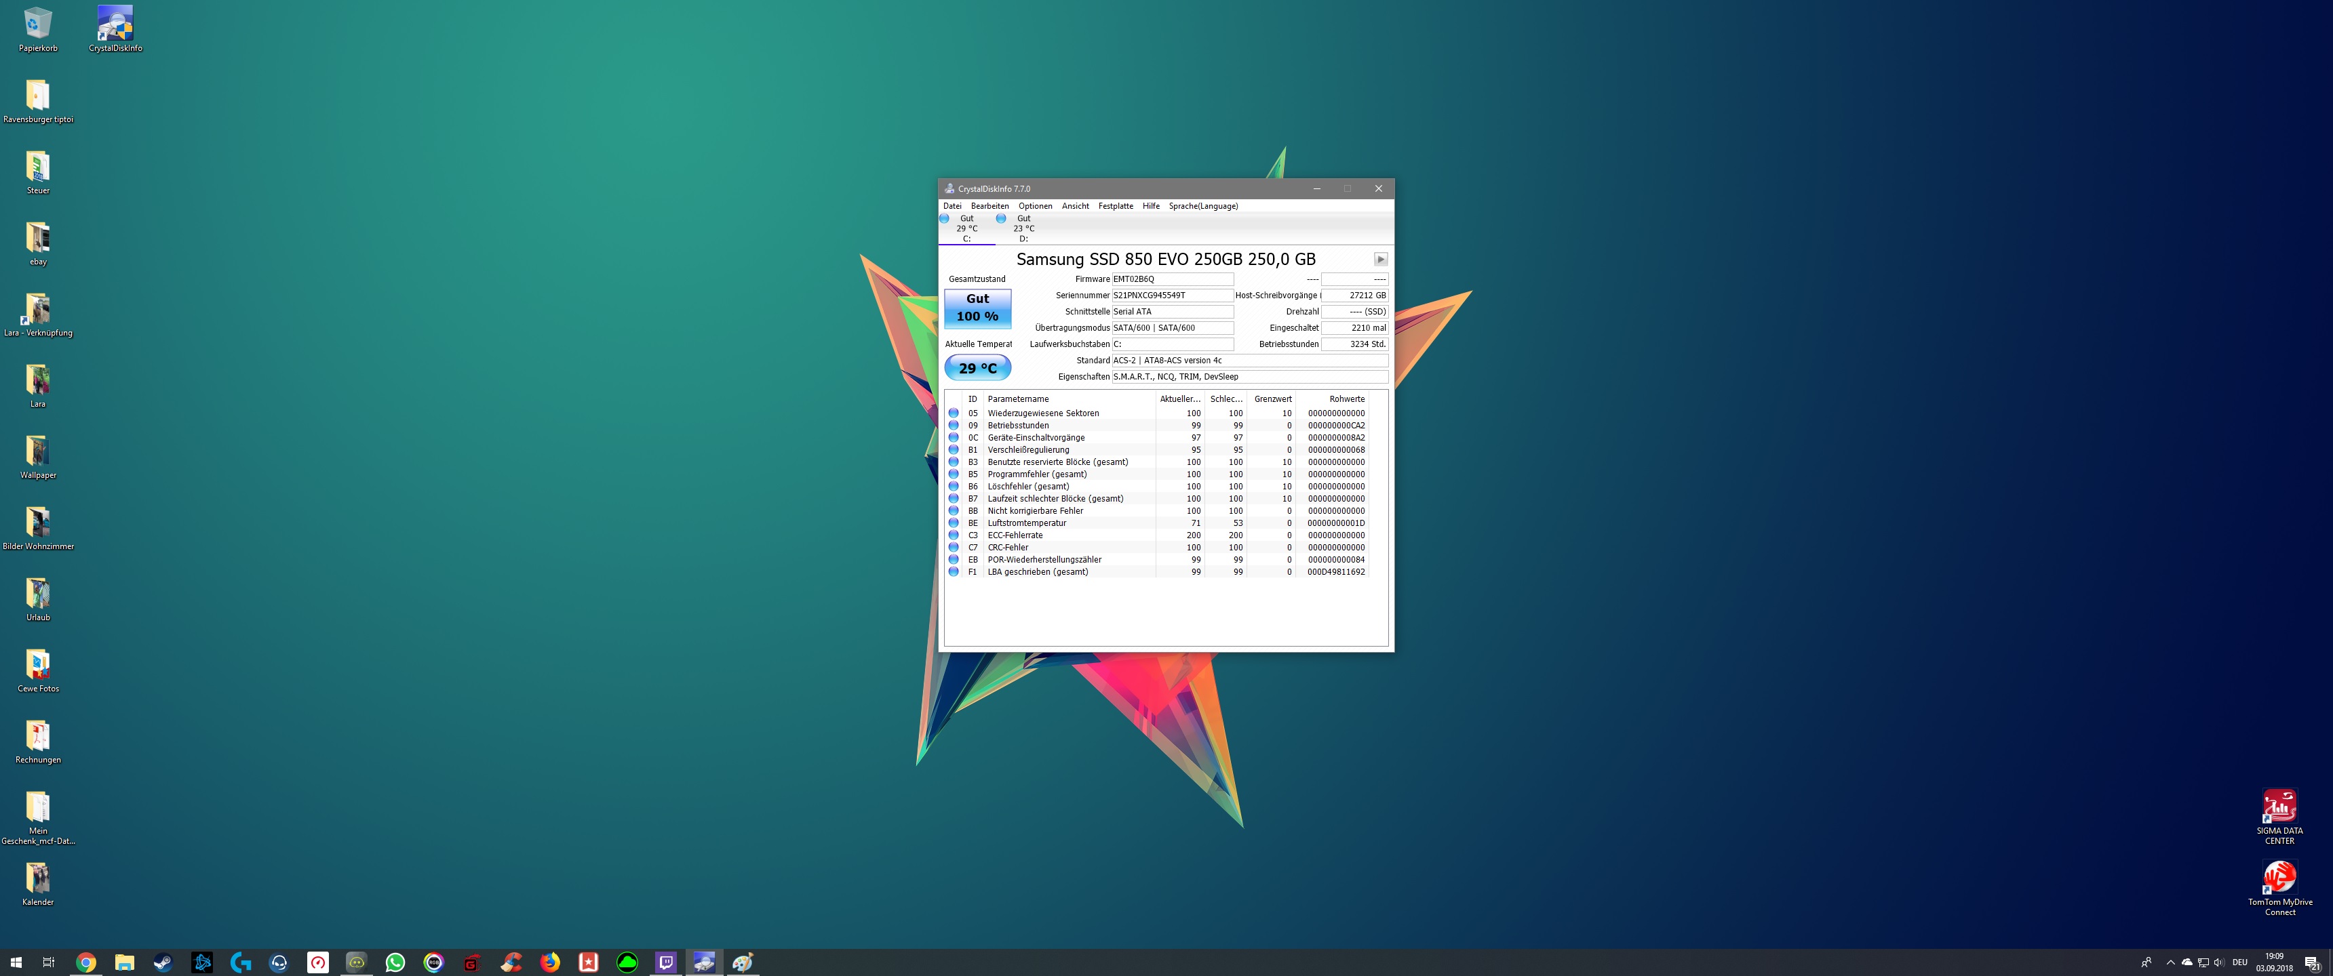
Task: Click the Firmware field
Action: 1172,279
